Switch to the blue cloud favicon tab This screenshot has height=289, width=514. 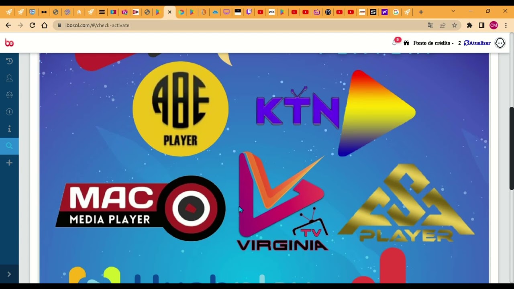click(215, 12)
